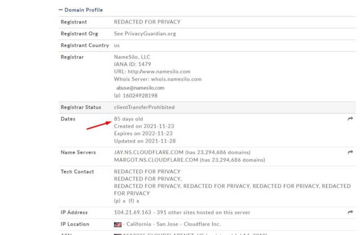Click the 'IP Location' label

[x=75, y=224]
